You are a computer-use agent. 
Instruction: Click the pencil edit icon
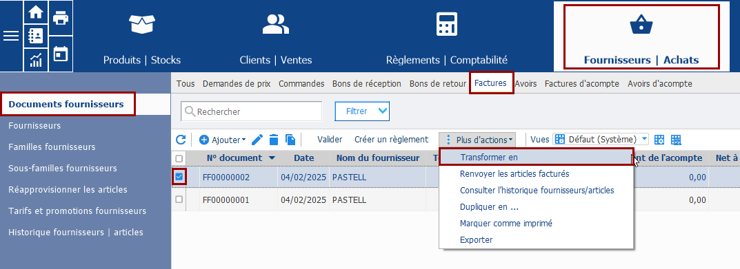tap(257, 140)
